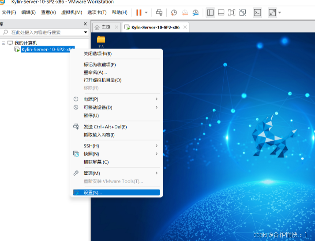
Task: Collapse the 我的计算机 tree node
Action: coord(4,43)
